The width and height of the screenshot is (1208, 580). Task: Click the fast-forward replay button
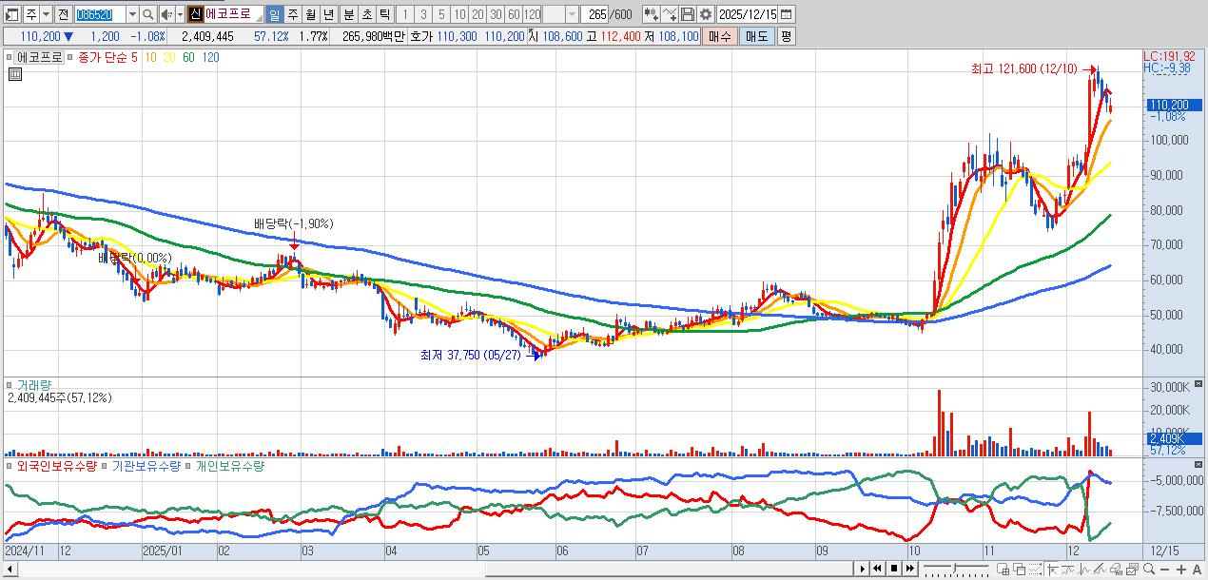910,569
